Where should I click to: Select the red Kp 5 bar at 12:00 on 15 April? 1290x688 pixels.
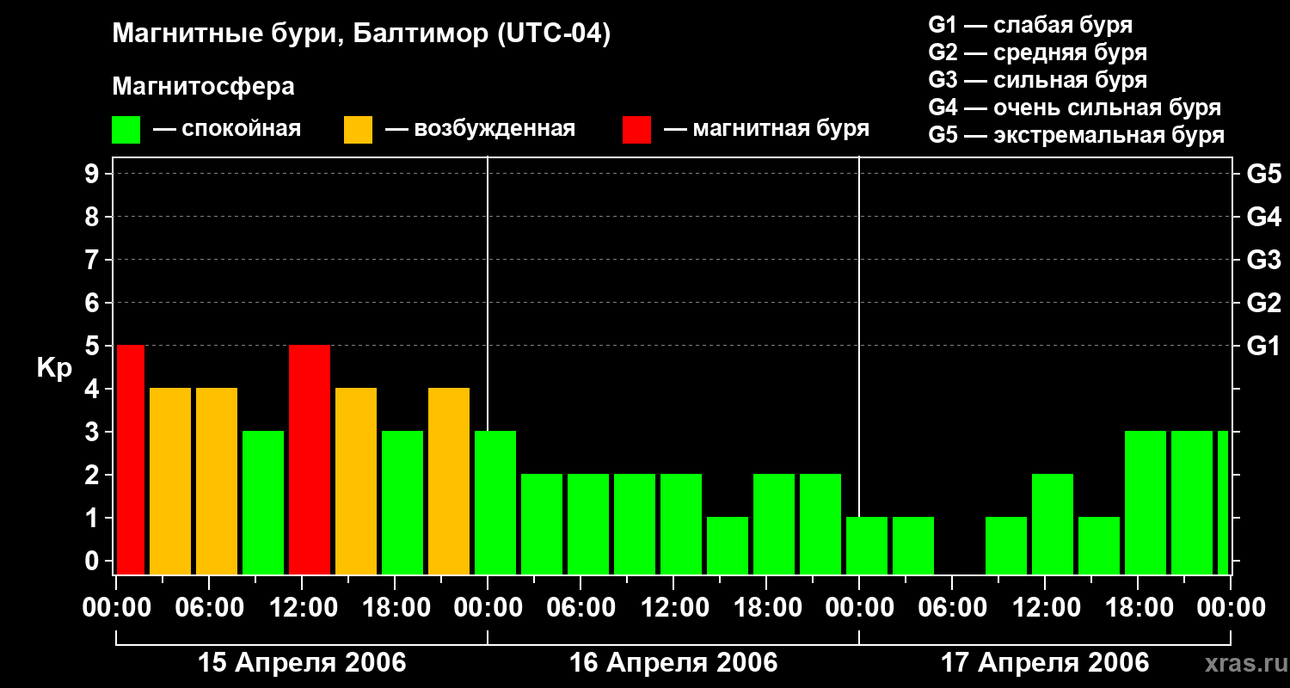tap(310, 459)
